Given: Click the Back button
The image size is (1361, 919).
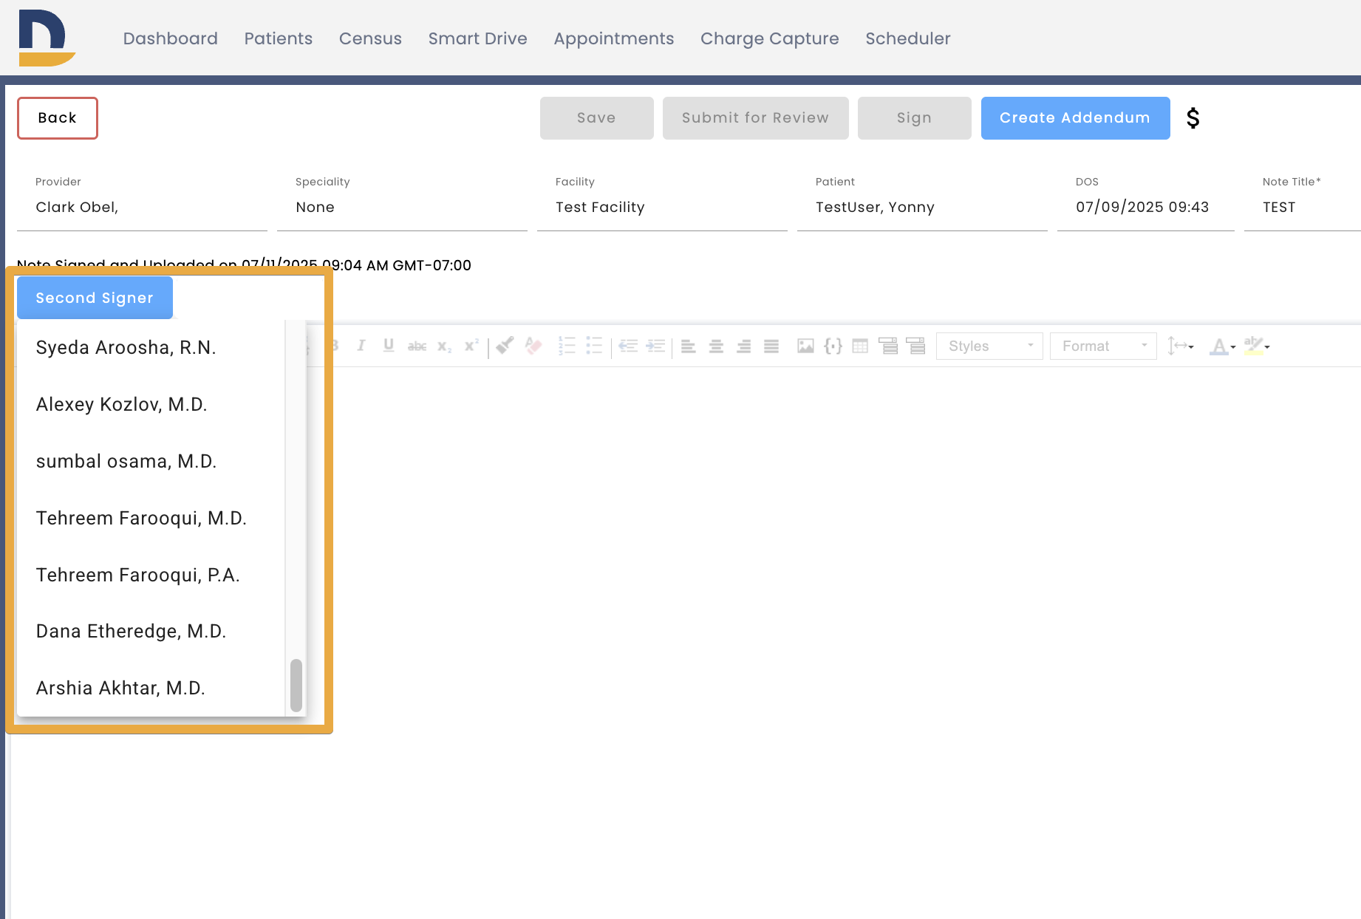Looking at the screenshot, I should (58, 118).
